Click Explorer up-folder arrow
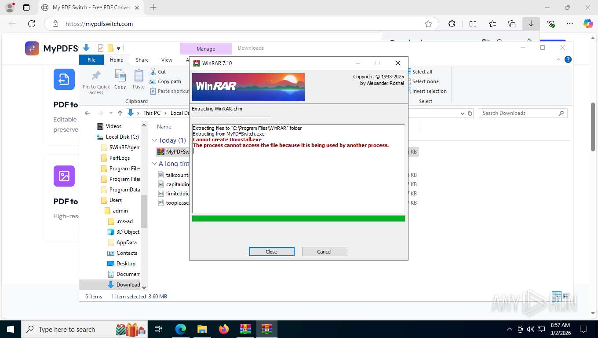This screenshot has height=338, width=598. click(120, 113)
